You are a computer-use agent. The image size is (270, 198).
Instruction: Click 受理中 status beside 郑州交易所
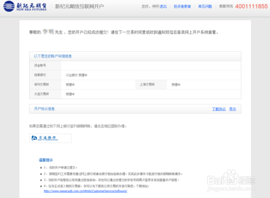70,85
